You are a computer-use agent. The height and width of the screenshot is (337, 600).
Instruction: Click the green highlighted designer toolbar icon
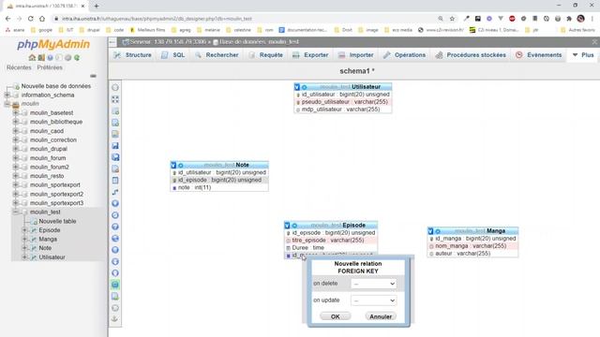(x=115, y=285)
